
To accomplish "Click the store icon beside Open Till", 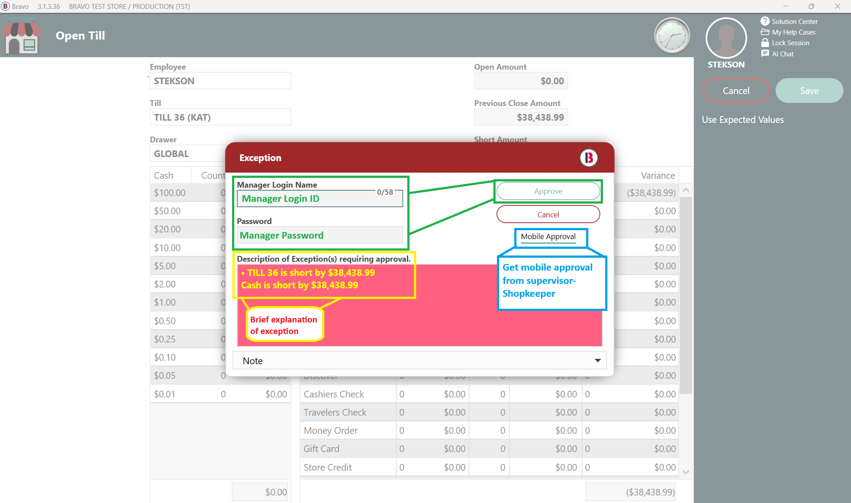I will click(21, 35).
